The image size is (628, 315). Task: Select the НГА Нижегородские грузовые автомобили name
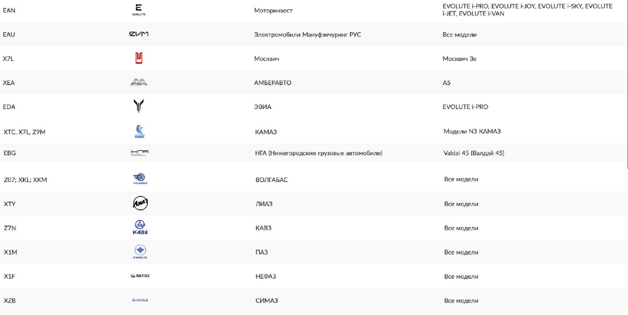319,153
